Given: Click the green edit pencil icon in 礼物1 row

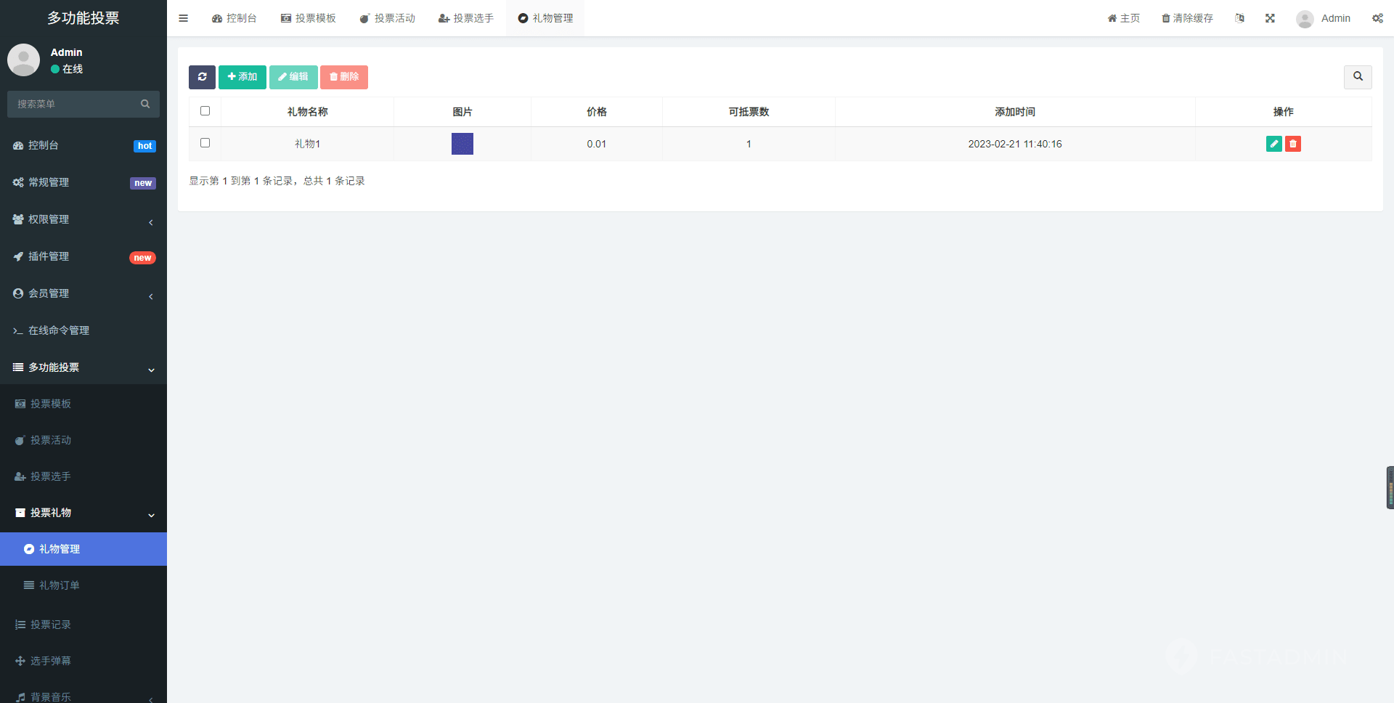Looking at the screenshot, I should (1273, 144).
